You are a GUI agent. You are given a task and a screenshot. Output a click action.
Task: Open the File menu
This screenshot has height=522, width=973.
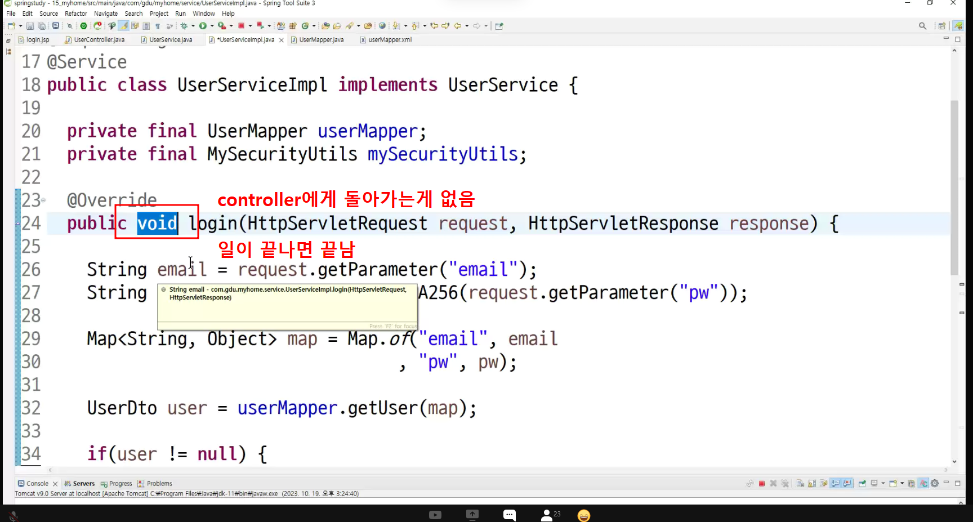[11, 14]
